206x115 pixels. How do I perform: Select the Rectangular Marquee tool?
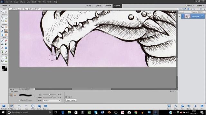pos(6,18)
